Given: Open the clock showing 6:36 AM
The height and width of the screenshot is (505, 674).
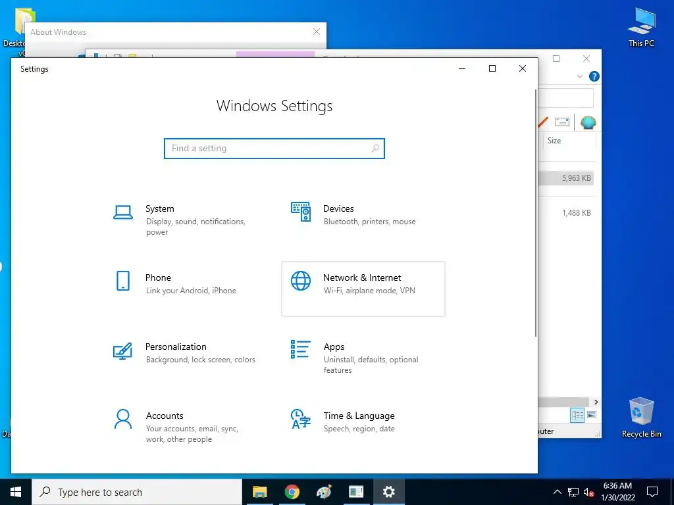Looking at the screenshot, I should click(x=617, y=492).
